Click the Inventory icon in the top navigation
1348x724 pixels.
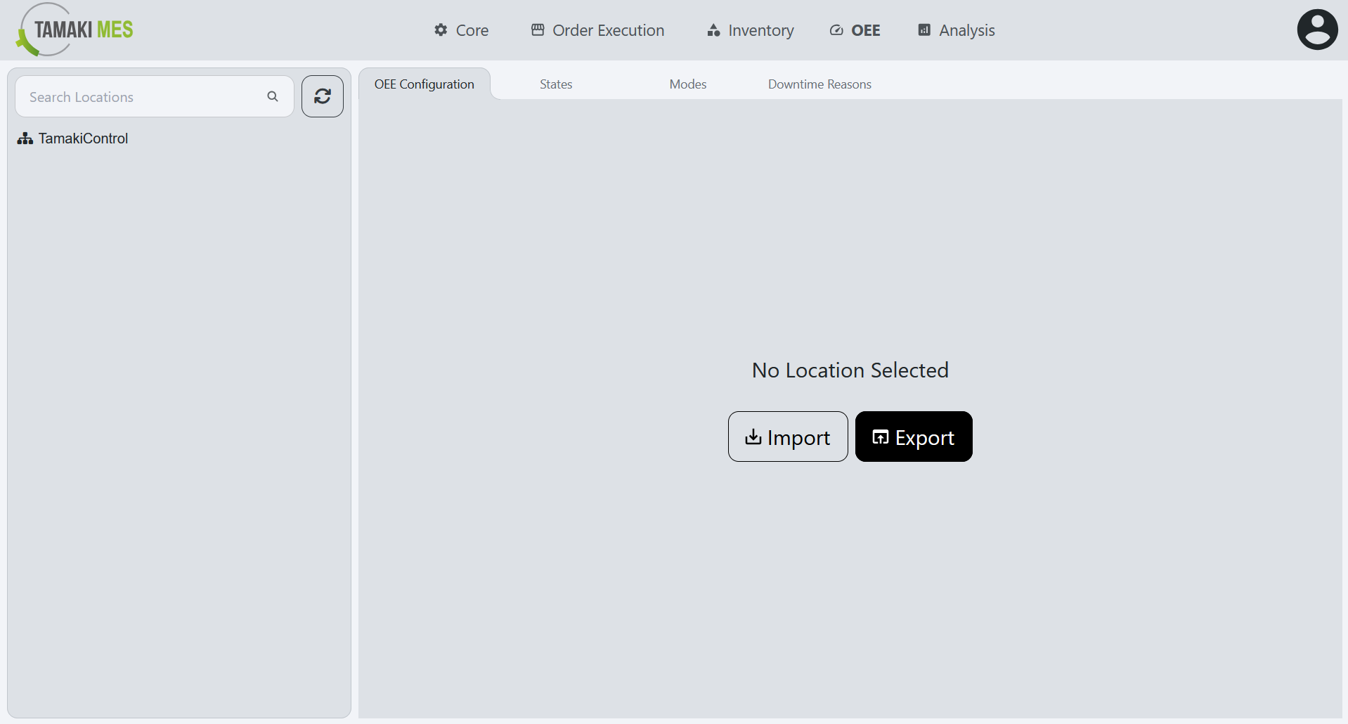pos(713,30)
